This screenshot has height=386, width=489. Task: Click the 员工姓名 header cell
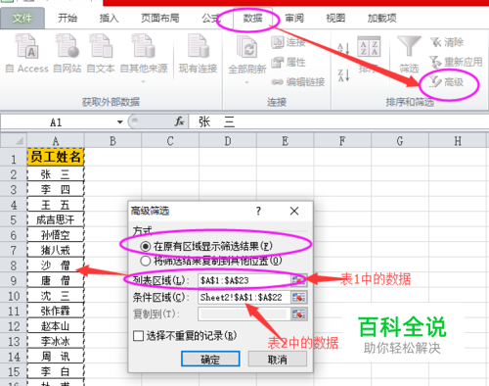click(56, 157)
